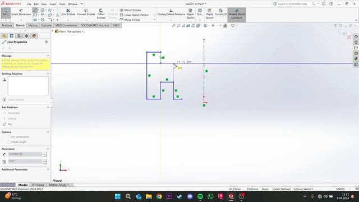
Task: Open the File menu
Action: (x=29, y=4)
